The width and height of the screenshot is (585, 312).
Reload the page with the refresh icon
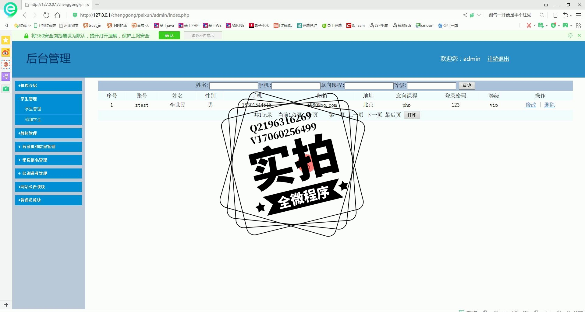(46, 15)
